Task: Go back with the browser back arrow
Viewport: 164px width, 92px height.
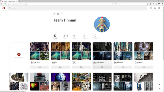Action: (2, 4)
